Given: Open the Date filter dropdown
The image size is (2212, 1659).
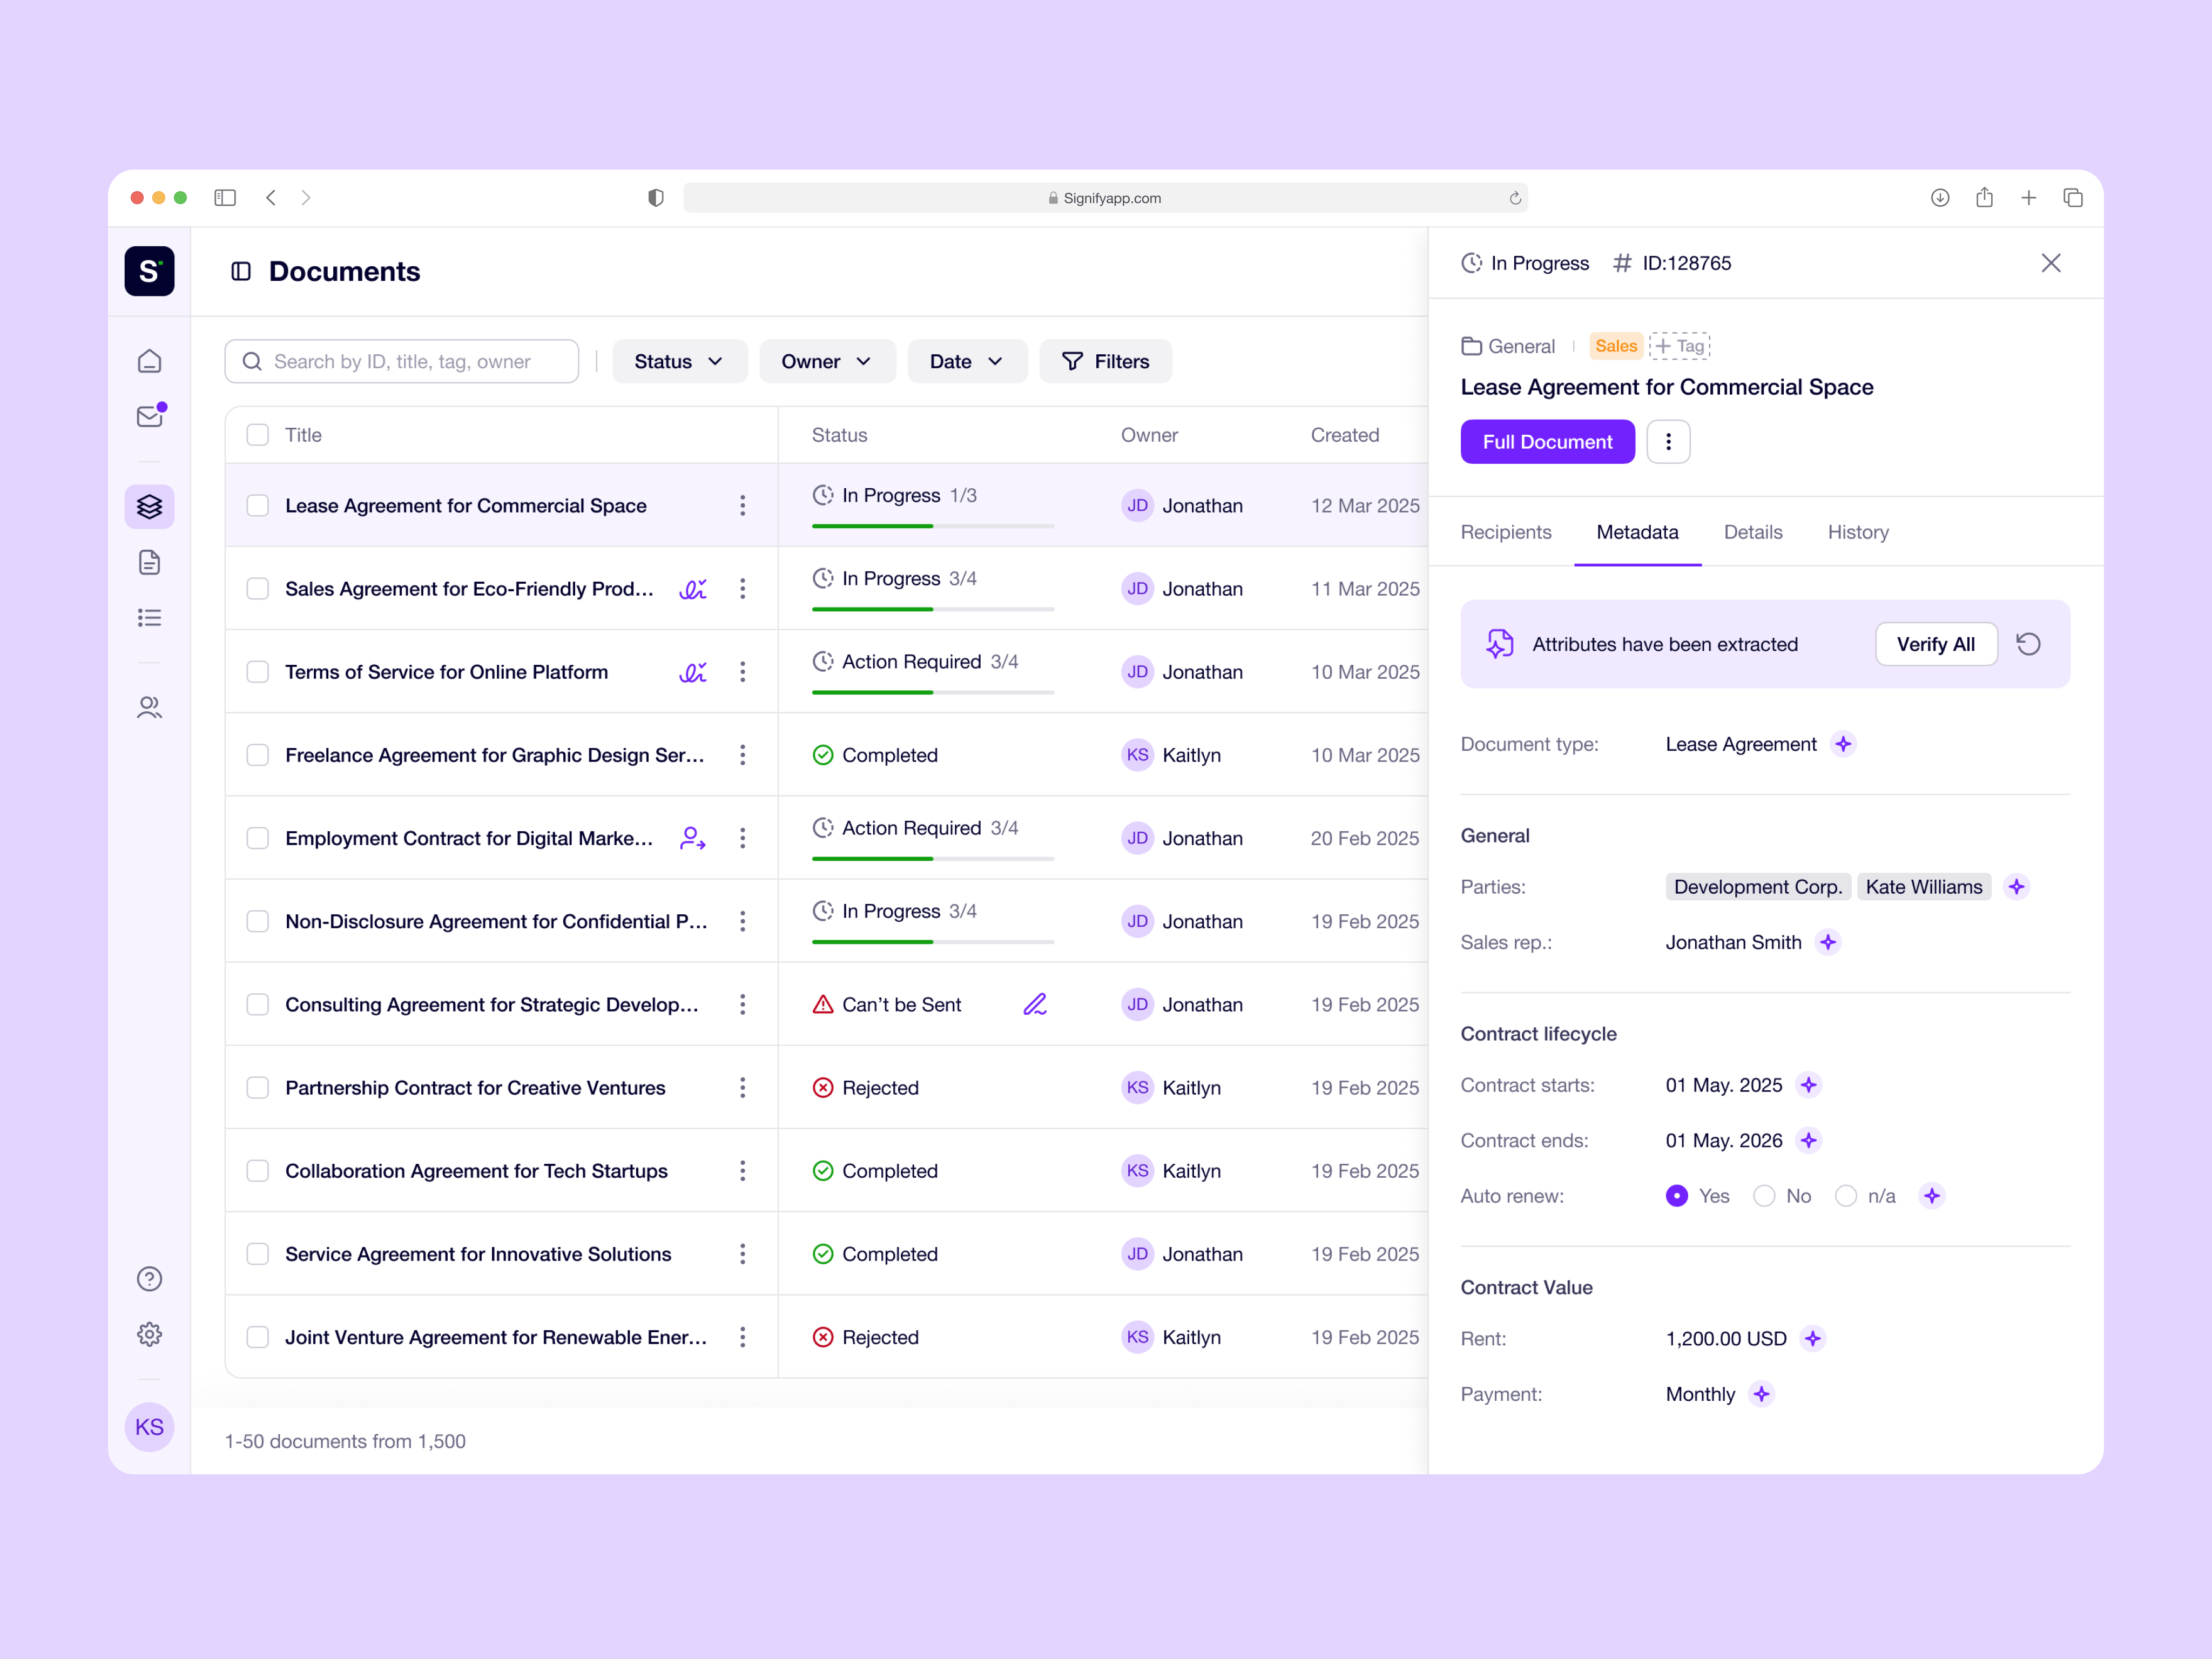Looking at the screenshot, I should (967, 361).
